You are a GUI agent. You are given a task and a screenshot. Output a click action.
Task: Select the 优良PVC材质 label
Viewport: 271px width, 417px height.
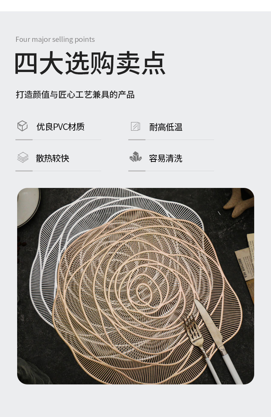(x=61, y=127)
